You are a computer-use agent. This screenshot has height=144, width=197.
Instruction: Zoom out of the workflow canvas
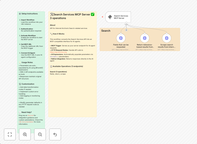coord(40,134)
